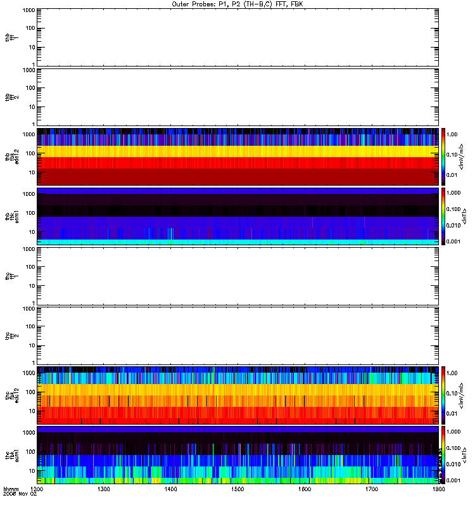475x507 pixels.
Task: Click the thb fbk edc12 spectrogram panel
Action: point(238,157)
